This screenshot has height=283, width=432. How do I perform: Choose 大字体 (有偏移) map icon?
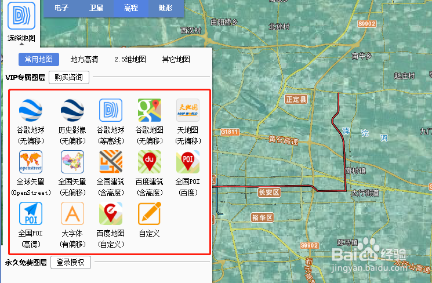pos(72,213)
